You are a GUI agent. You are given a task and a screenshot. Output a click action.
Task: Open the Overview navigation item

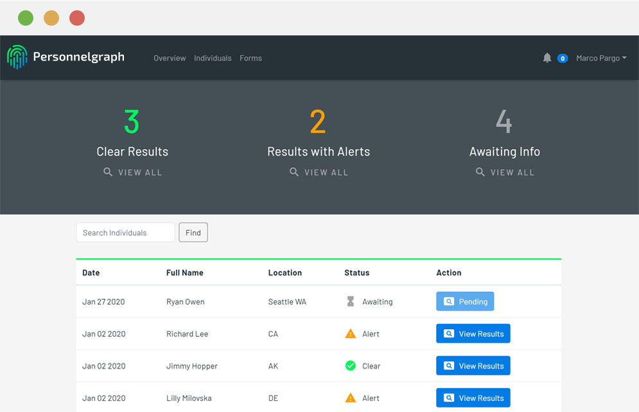point(170,58)
